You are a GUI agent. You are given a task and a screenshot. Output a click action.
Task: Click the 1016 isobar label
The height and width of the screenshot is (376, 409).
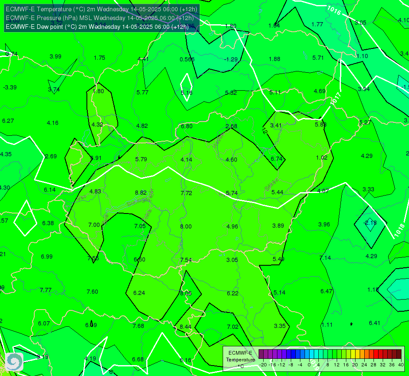[x=333, y=10]
